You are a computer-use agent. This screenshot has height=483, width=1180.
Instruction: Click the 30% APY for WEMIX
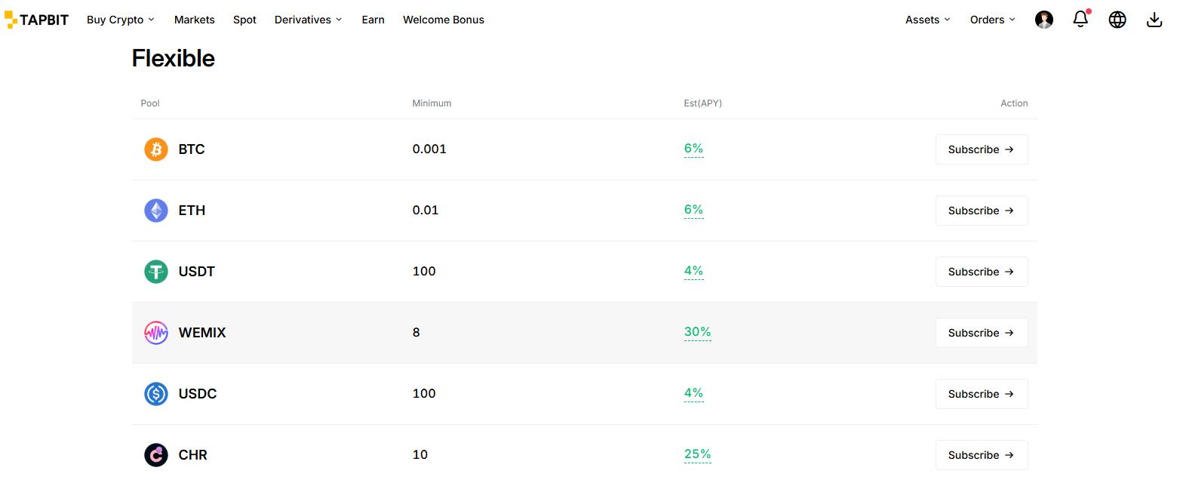coord(697,332)
